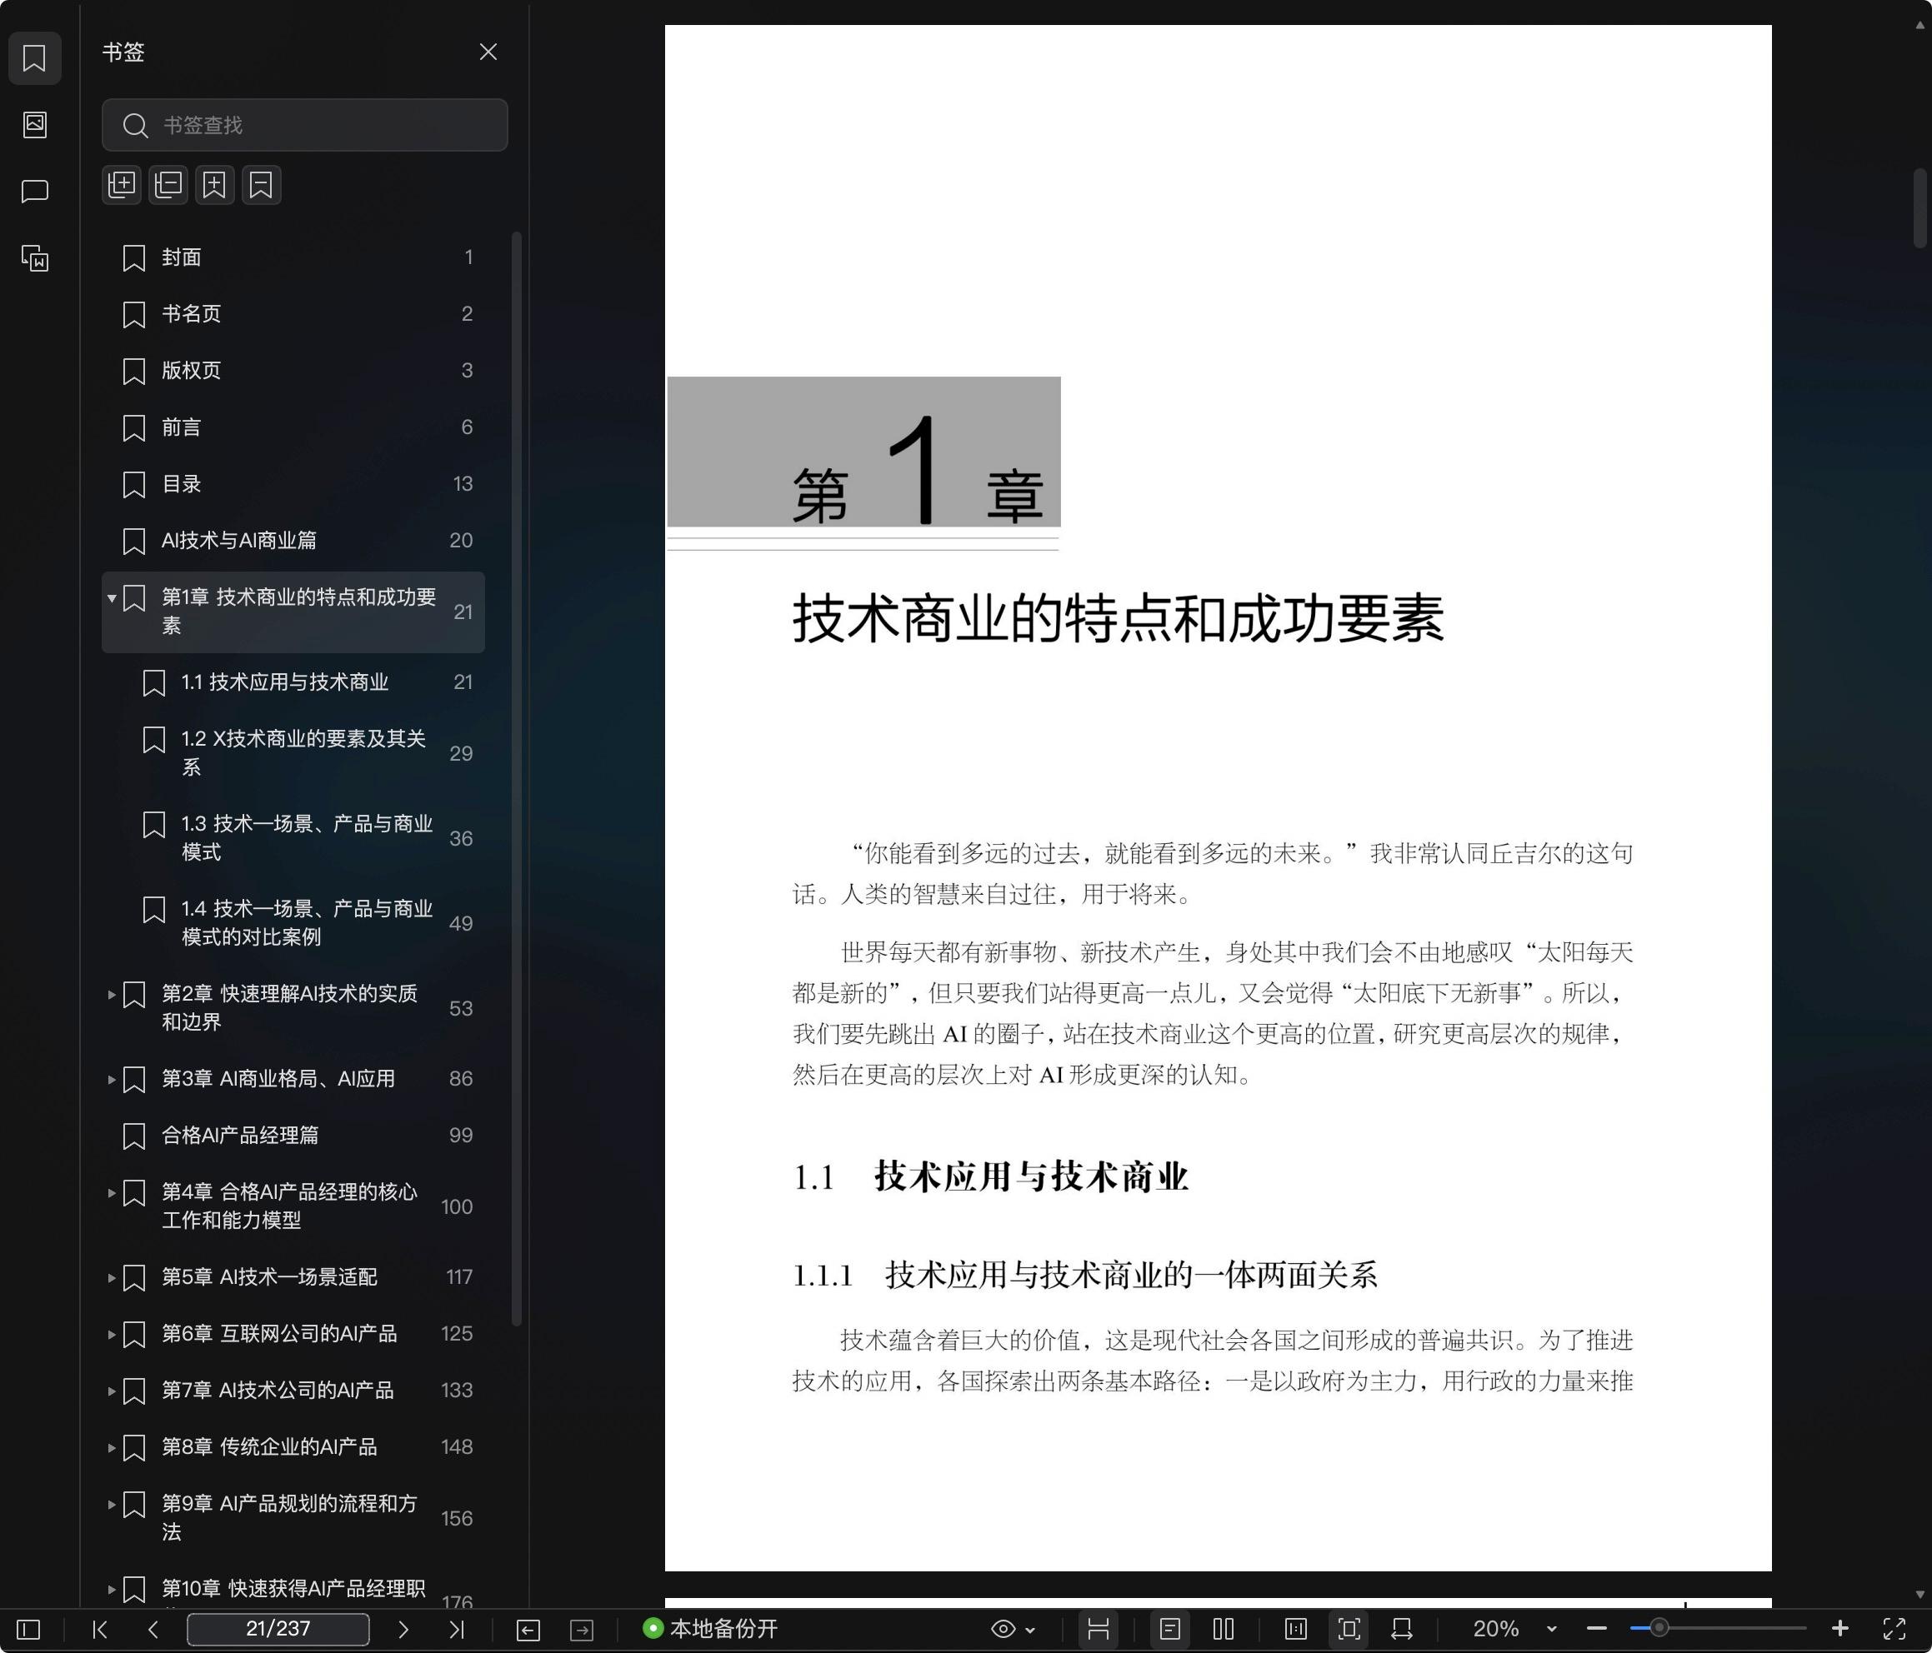Select 1.2 X技术商业的要素及其关系 bookmark
1932x1653 pixels.
[293, 753]
